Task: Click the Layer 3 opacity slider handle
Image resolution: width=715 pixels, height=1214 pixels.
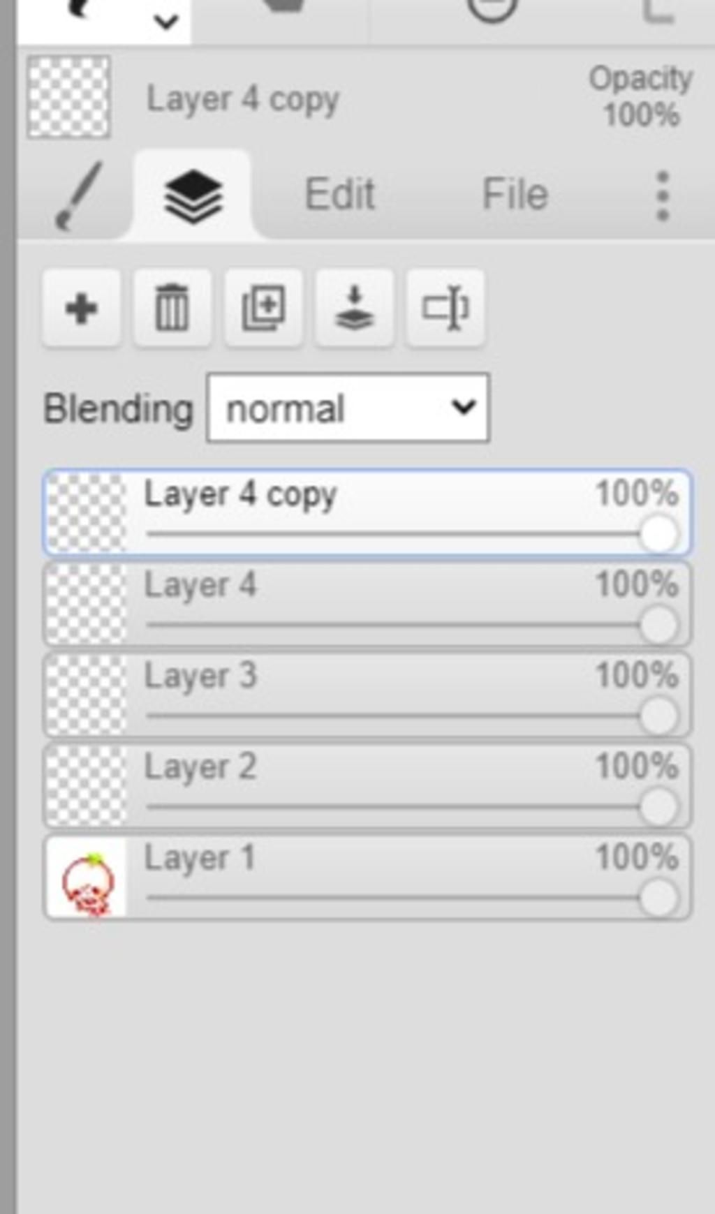Action: click(658, 716)
